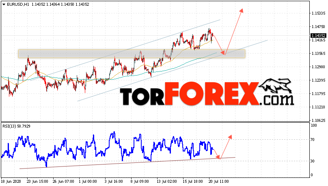Select the 1.13565 price axis label
The width and height of the screenshot is (328, 186).
pos(318,54)
